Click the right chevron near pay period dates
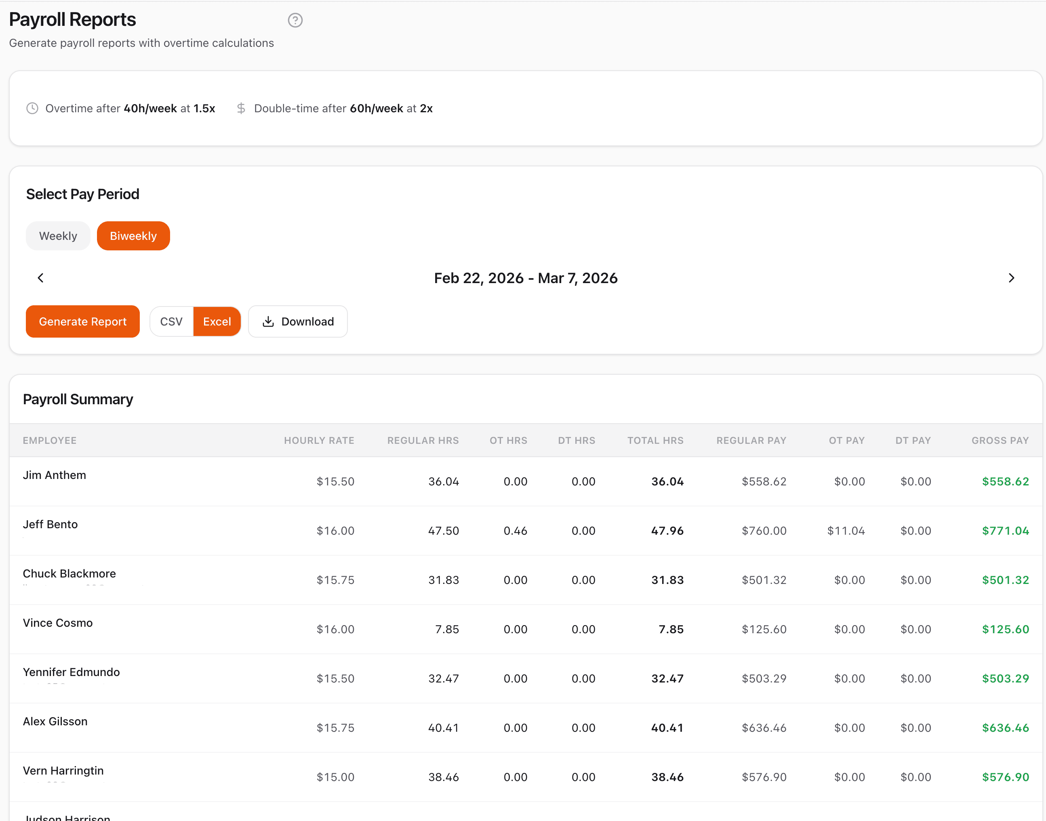 coord(1011,278)
